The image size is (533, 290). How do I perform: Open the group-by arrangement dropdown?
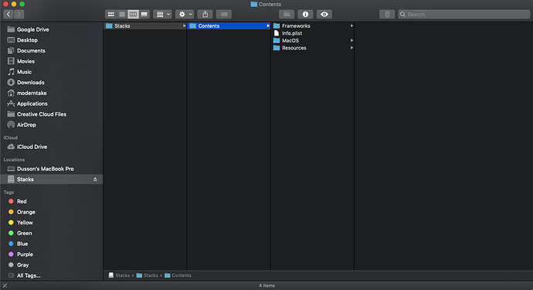point(162,14)
